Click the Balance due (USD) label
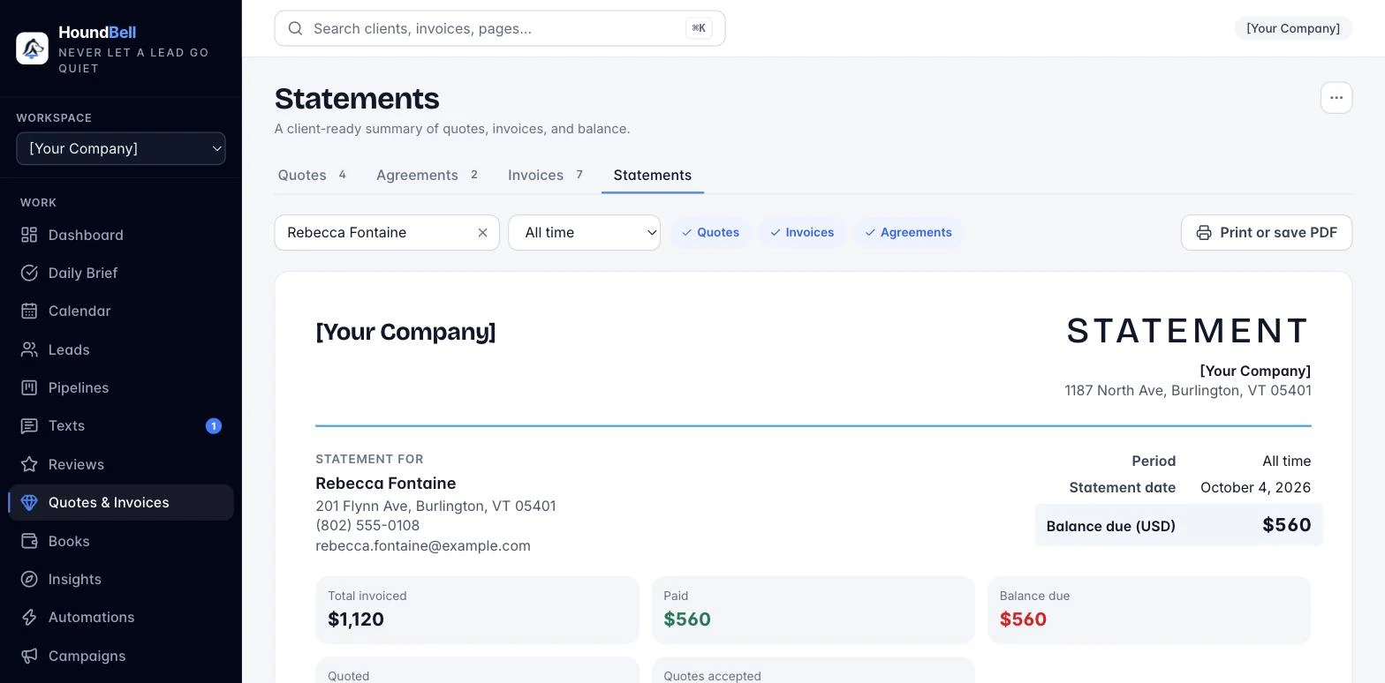Screen dimensions: 1385x683 coord(1111,526)
